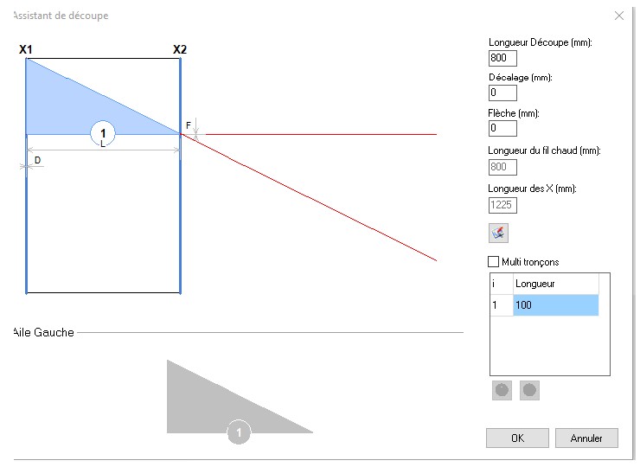Select the Longueur cell with value 100
This screenshot has width=640, height=467.
(554, 305)
